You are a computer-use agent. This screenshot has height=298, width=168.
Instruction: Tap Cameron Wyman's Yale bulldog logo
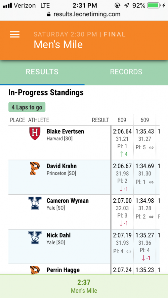coord(35,203)
